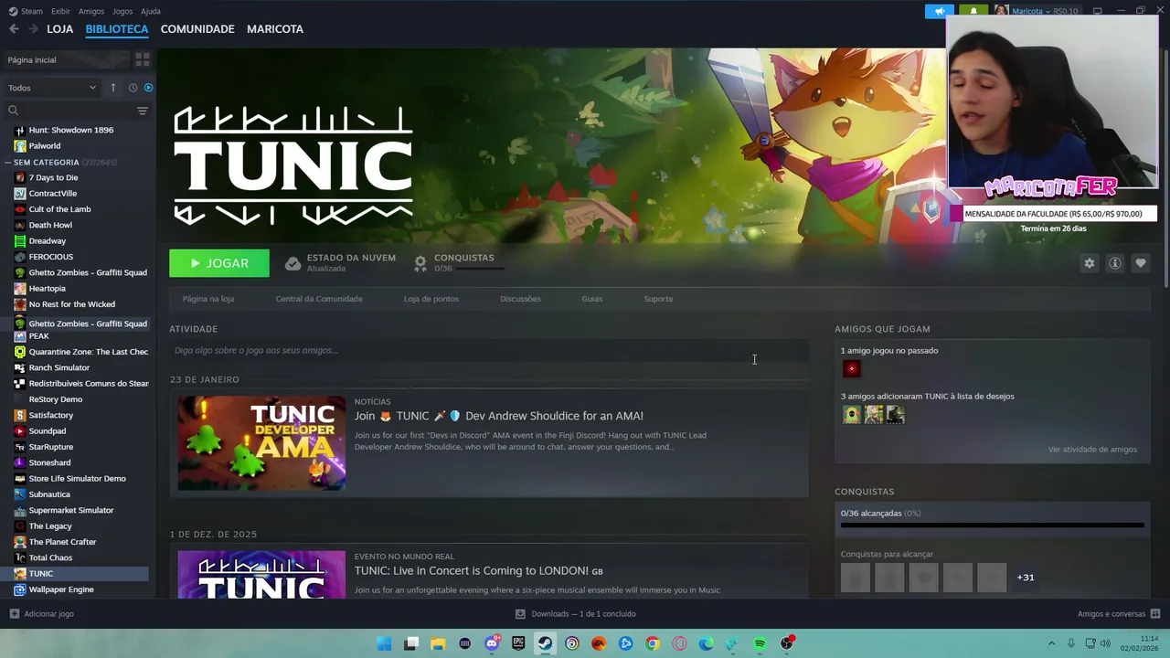The image size is (1170, 658).
Task: Click the achievements 0/36 progress bar
Action: coord(992,525)
